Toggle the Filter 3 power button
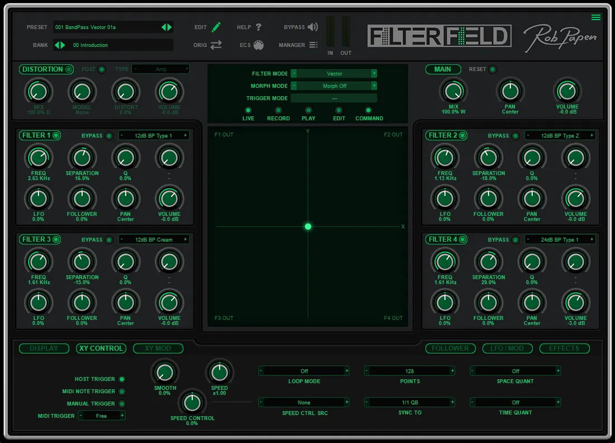Image resolution: width=615 pixels, height=443 pixels. (56, 239)
